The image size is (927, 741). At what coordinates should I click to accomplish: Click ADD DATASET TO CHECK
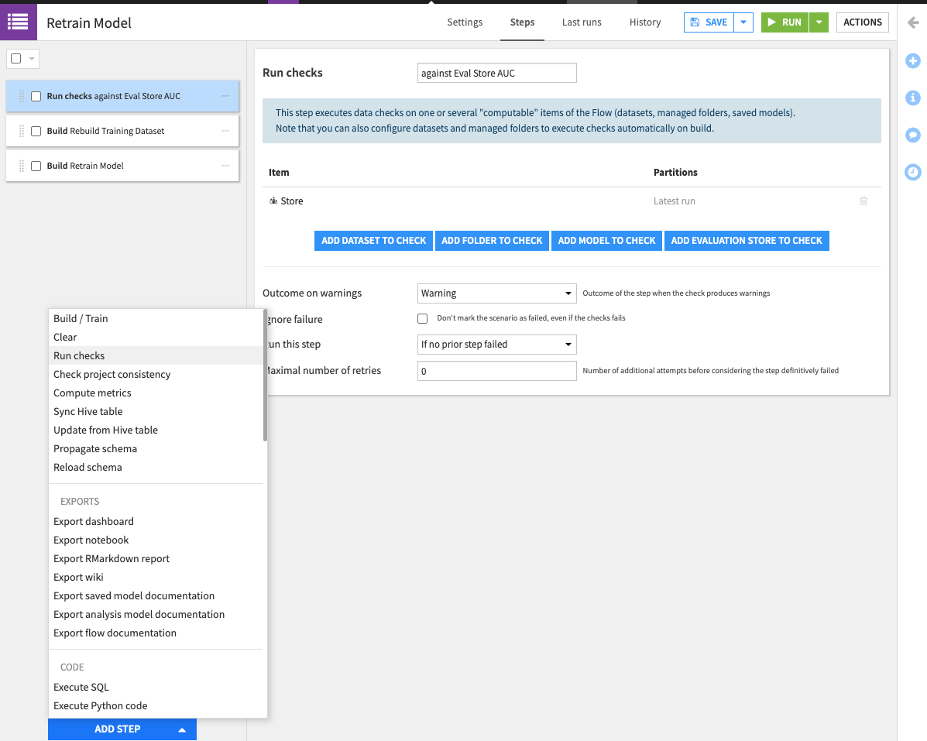coord(373,241)
